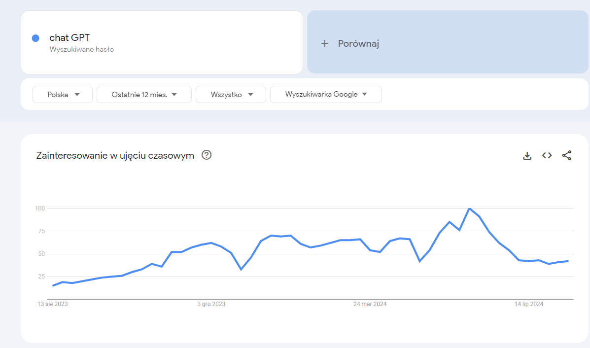590x348 pixels.
Task: Click the 'Wyszukiwane hasło' label under chat GPT
Action: 82,49
